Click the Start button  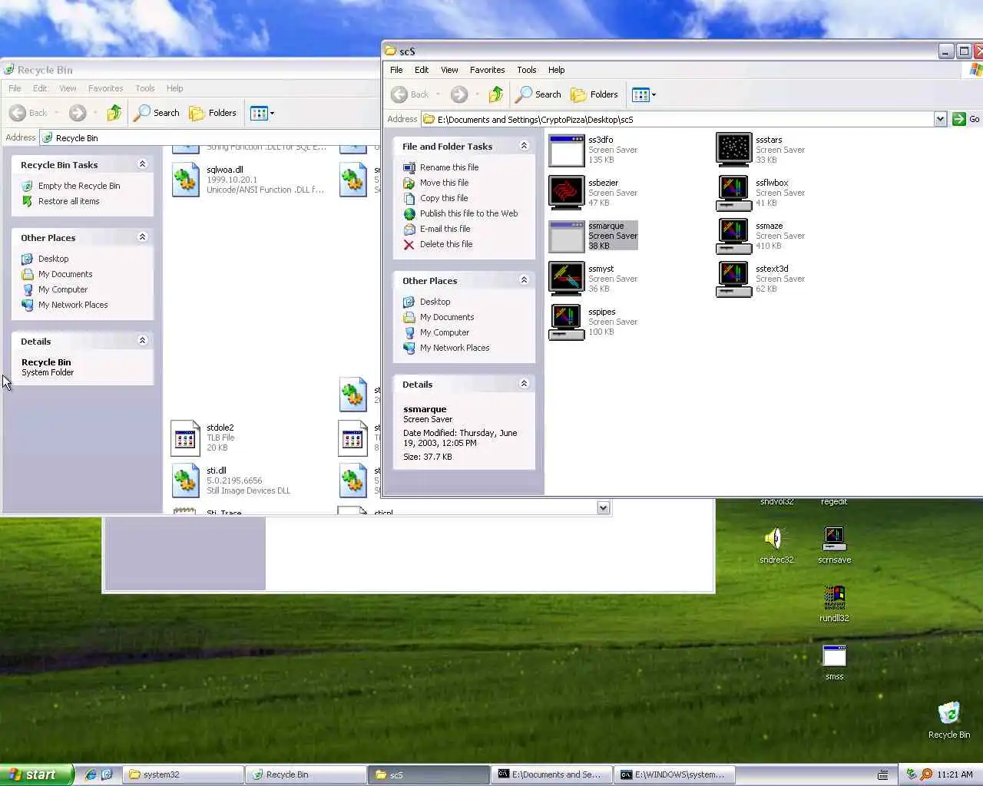click(37, 774)
